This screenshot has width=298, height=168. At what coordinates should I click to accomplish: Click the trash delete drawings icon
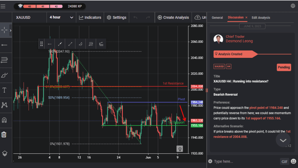tap(4, 135)
